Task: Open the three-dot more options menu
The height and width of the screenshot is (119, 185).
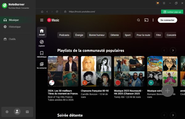Action: pyautogui.click(x=153, y=20)
